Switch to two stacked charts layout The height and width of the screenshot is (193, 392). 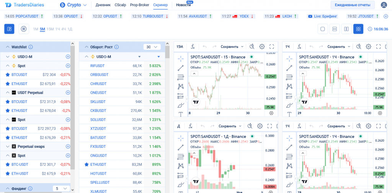335,29
